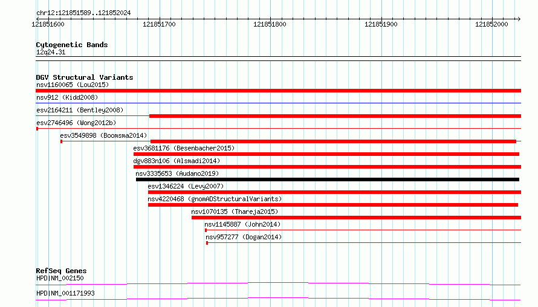538x307 pixels.
Task: Select the nsv1160065 red variant bar
Action: 278,91
